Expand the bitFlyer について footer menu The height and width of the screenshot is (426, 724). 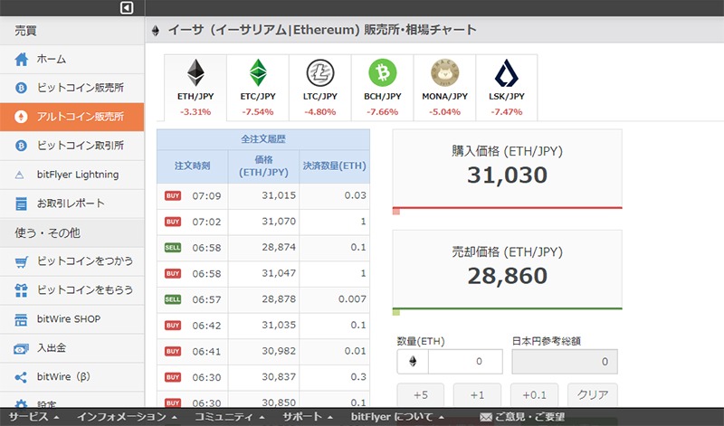coord(397,417)
